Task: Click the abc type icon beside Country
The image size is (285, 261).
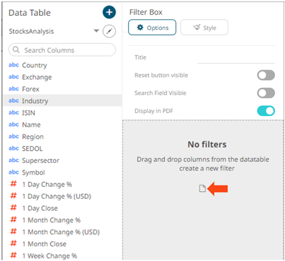Action: 13,65
